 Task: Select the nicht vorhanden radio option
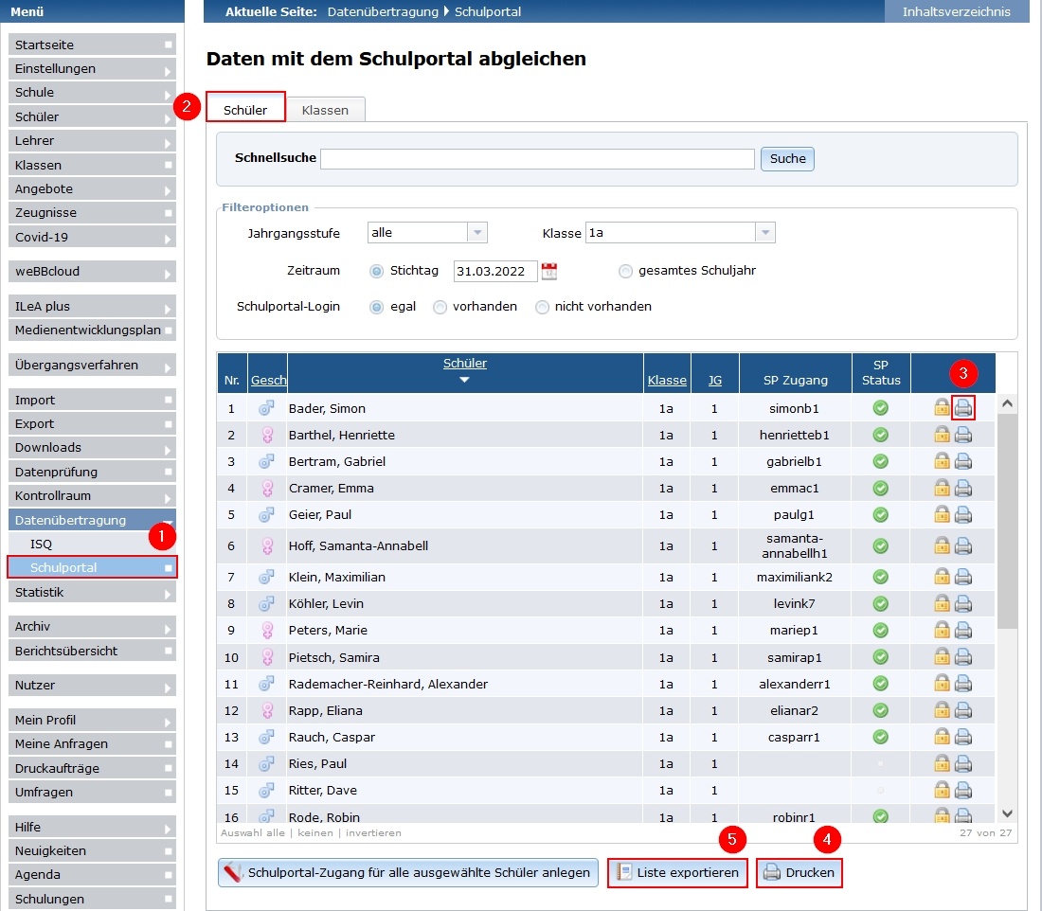(542, 307)
